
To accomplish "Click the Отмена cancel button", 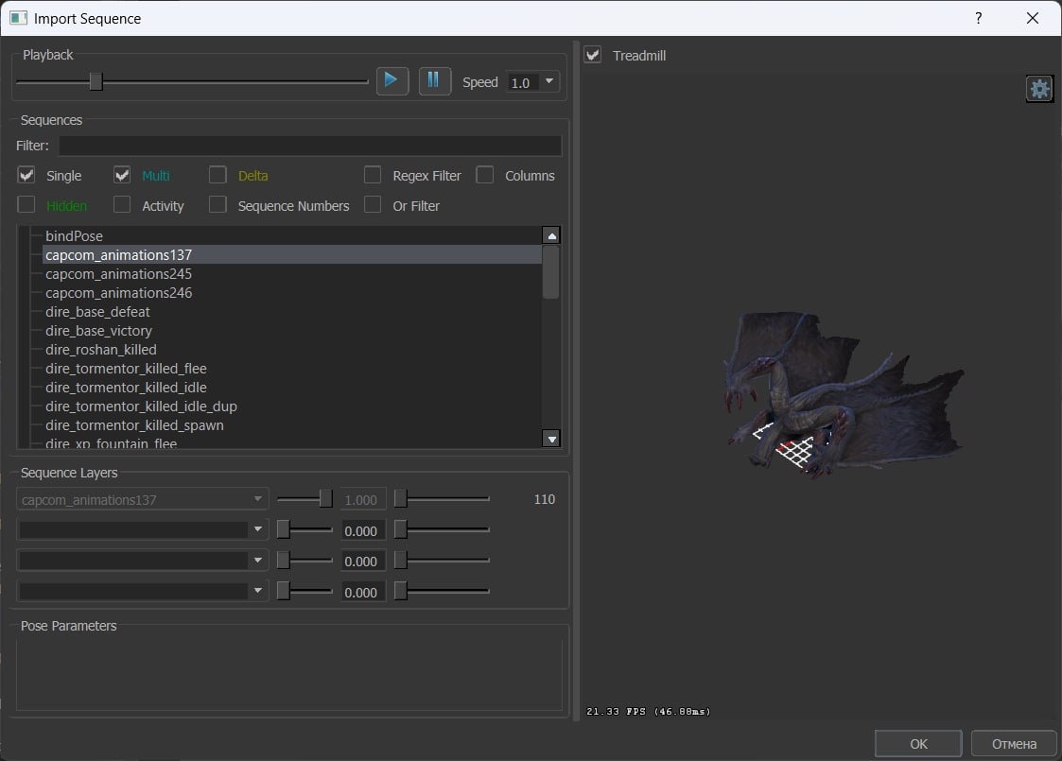I will [x=1013, y=743].
